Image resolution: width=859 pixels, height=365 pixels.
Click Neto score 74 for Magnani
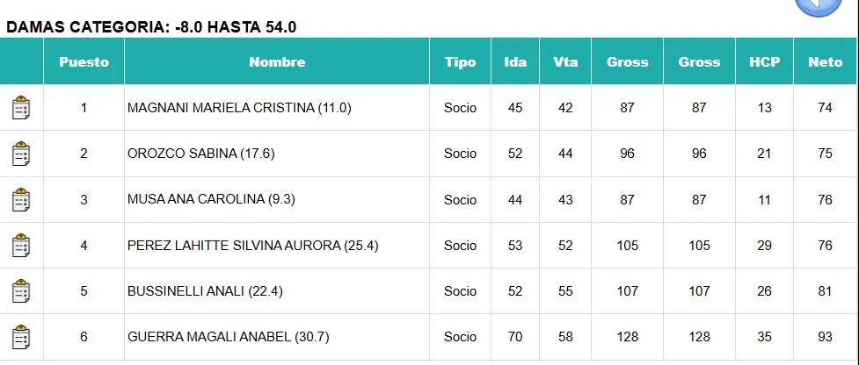(825, 108)
